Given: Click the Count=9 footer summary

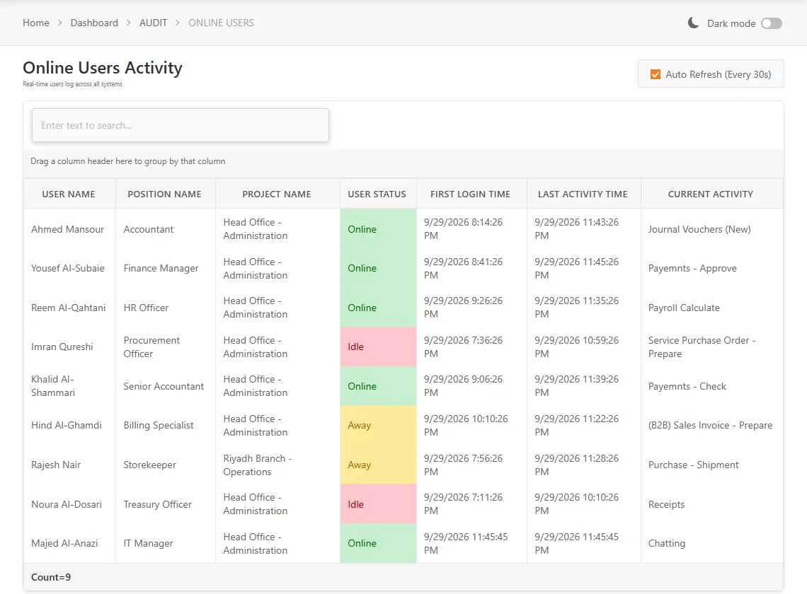Looking at the screenshot, I should (x=51, y=577).
